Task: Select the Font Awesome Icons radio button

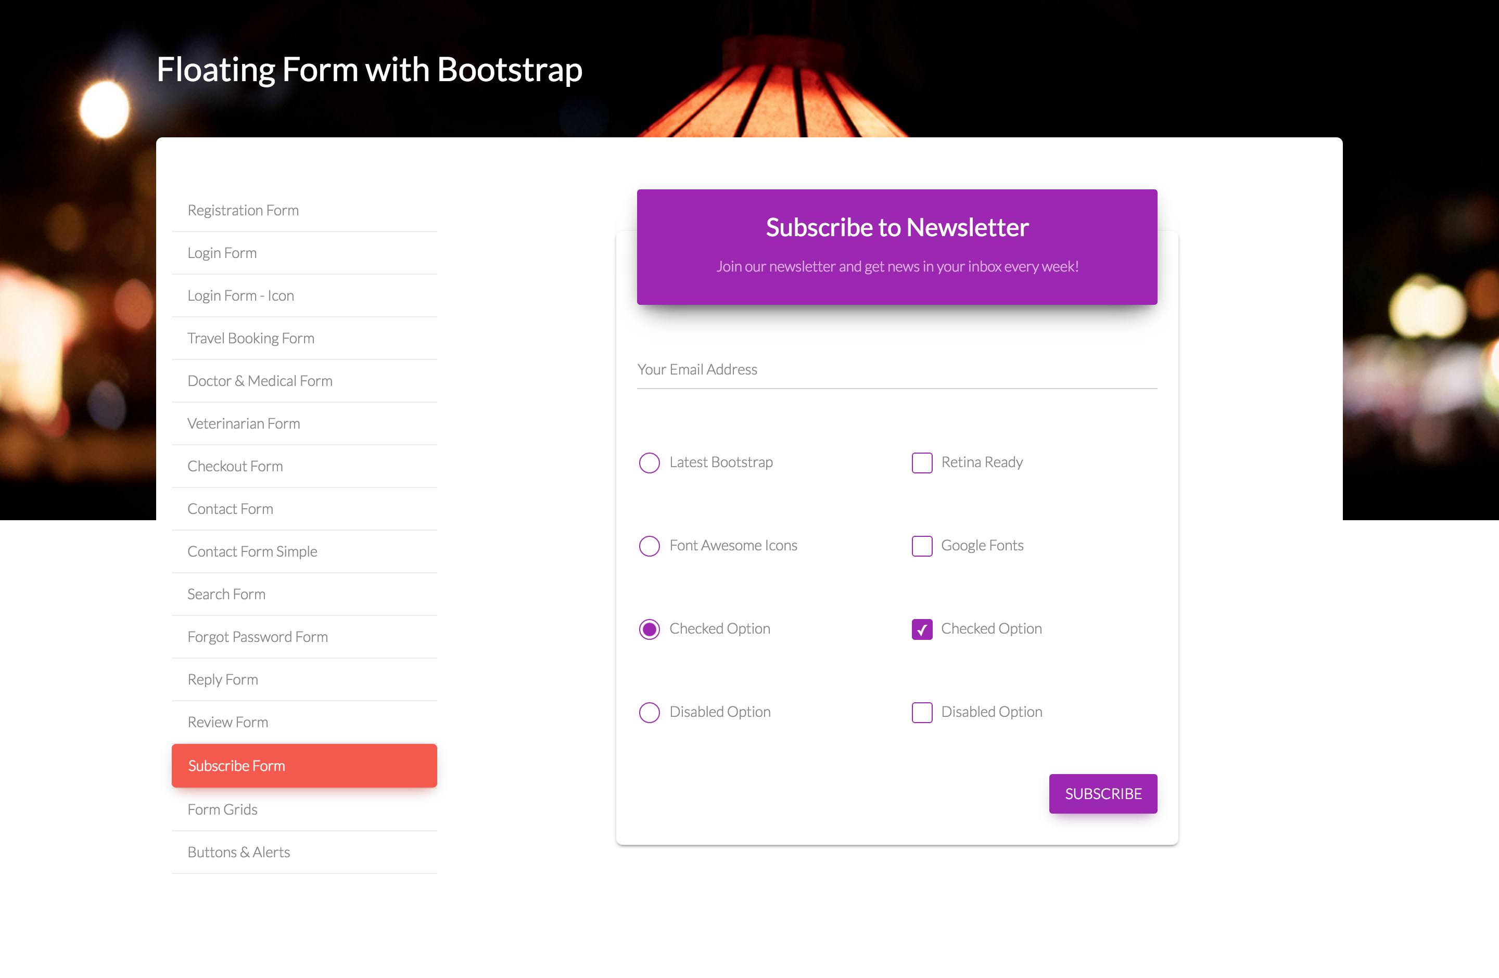Action: [650, 546]
